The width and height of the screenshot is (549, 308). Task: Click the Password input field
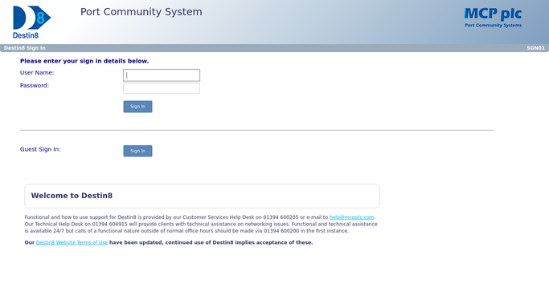pos(162,88)
